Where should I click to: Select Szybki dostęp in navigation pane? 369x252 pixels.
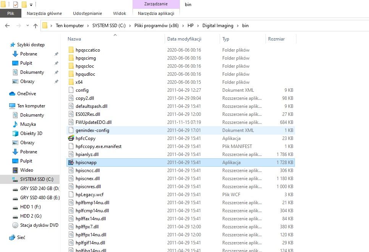[x=31, y=45]
